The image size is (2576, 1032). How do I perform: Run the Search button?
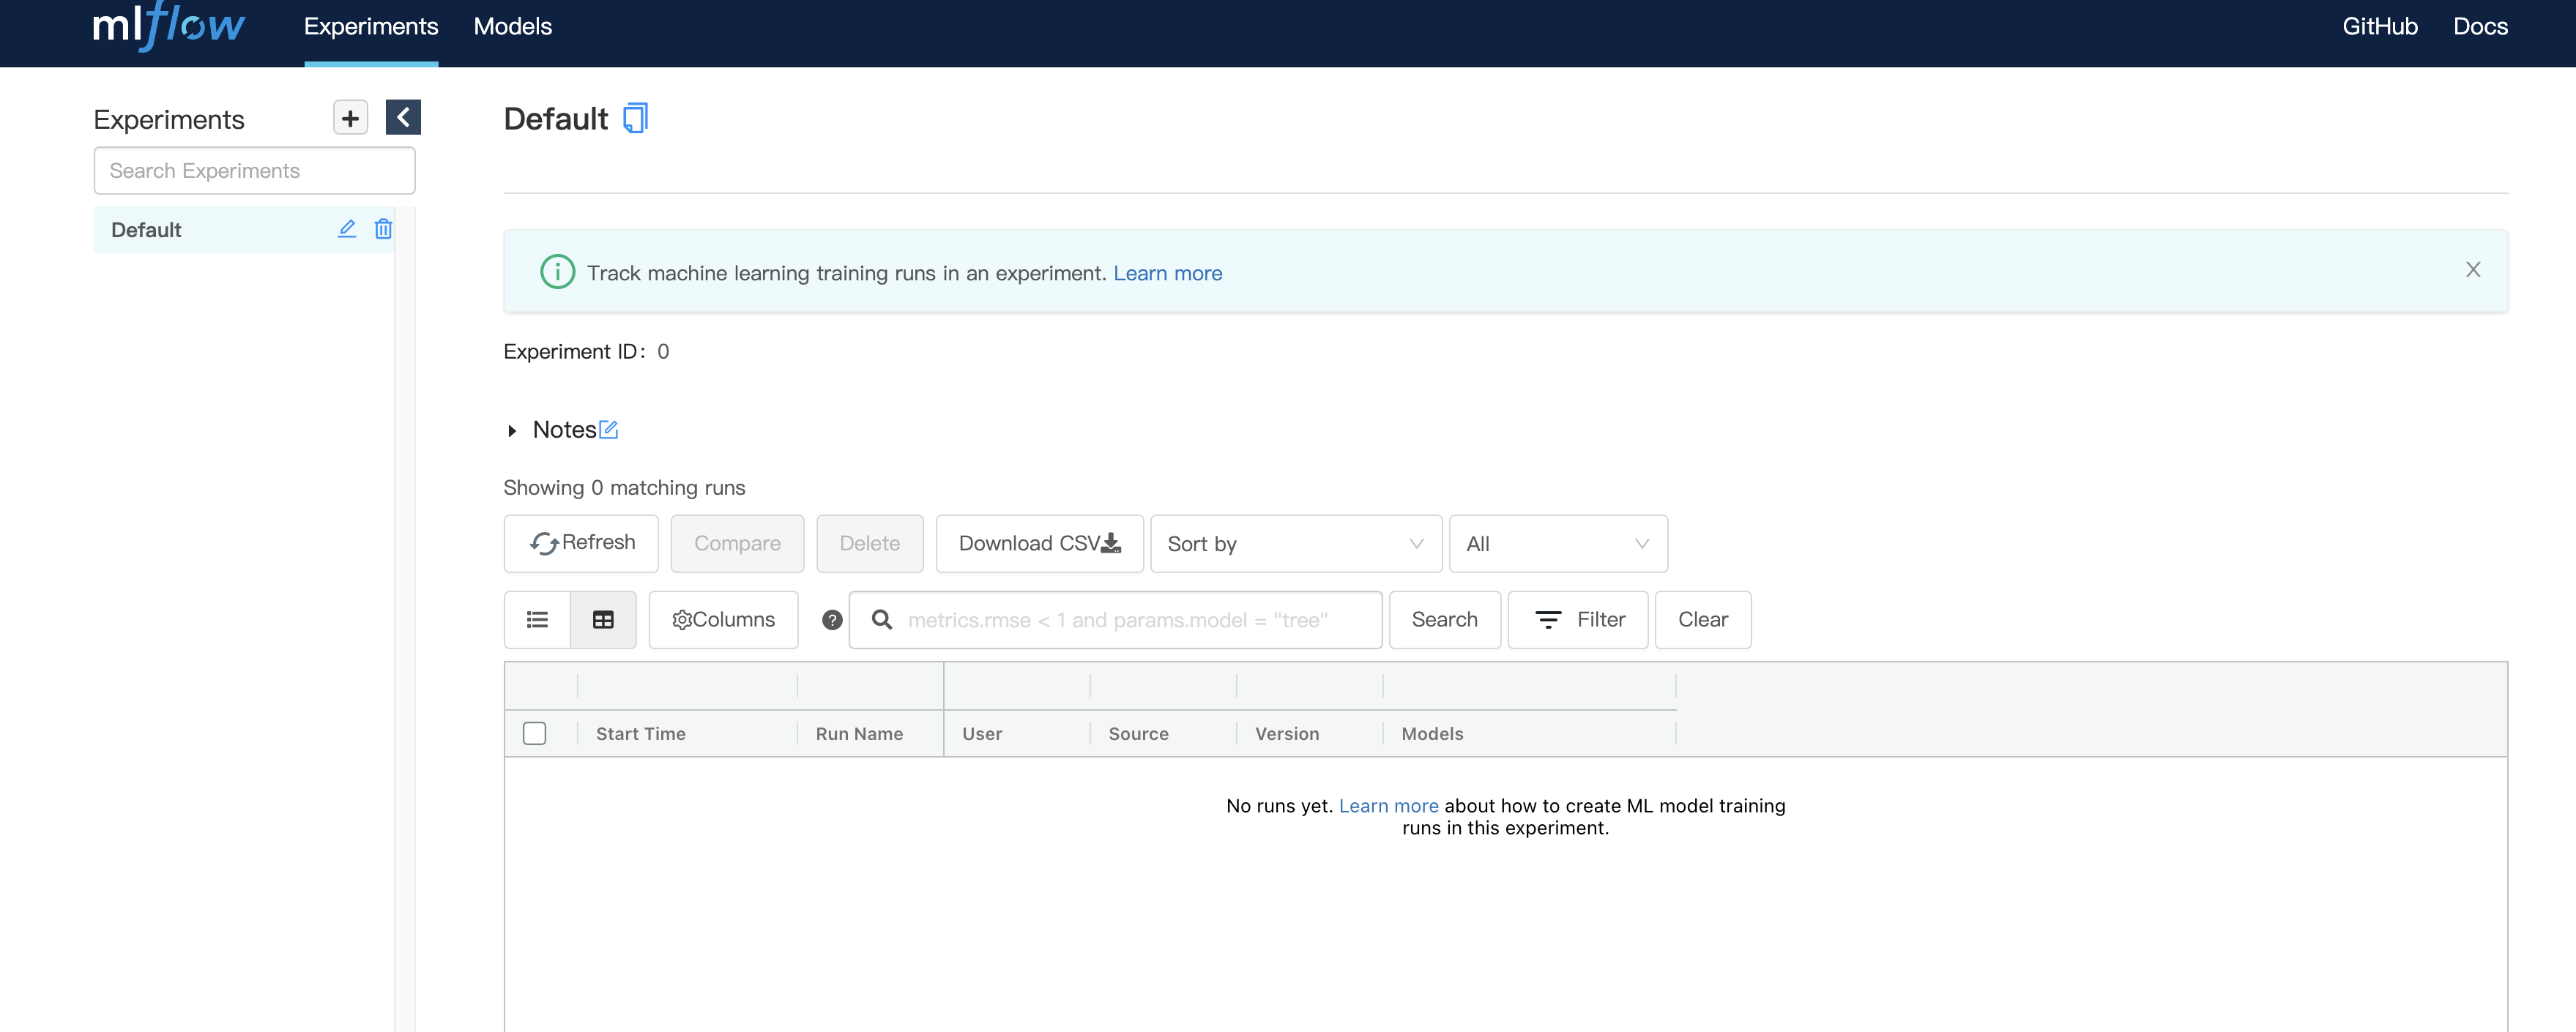(x=1444, y=620)
